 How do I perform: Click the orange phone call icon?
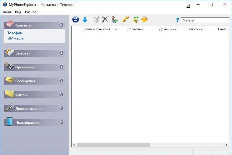126,19
